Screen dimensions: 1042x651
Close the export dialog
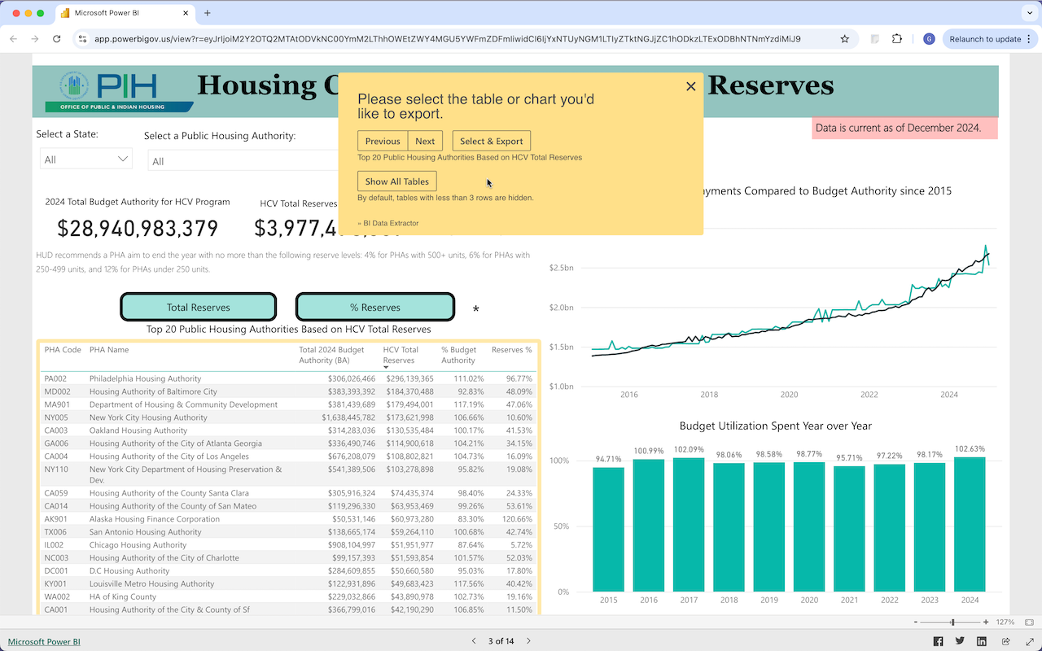pos(690,86)
